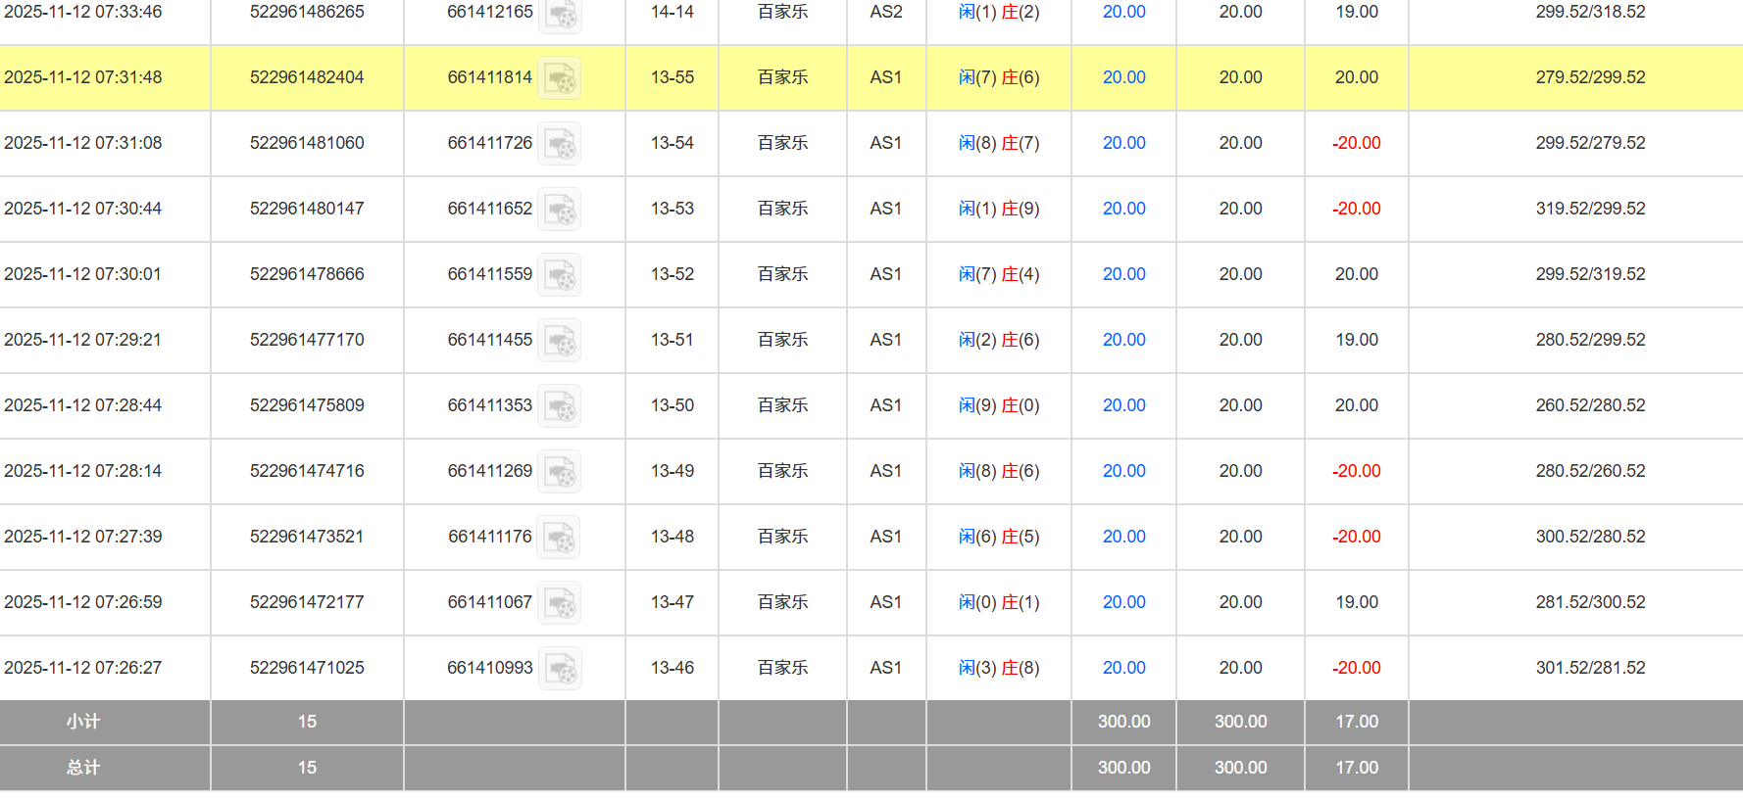Click the video icon beside game 661411652
Viewport: 1743px width, 800px height.
tap(560, 210)
